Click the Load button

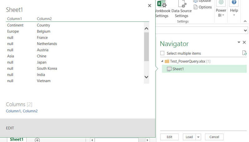(x=189, y=137)
